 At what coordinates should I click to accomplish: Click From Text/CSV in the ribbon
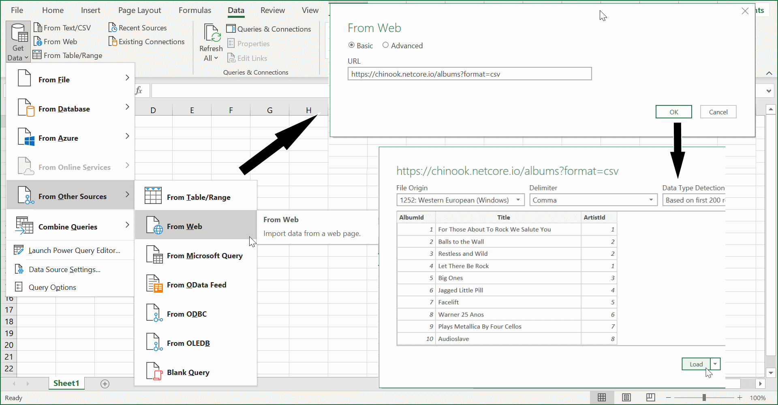click(62, 28)
